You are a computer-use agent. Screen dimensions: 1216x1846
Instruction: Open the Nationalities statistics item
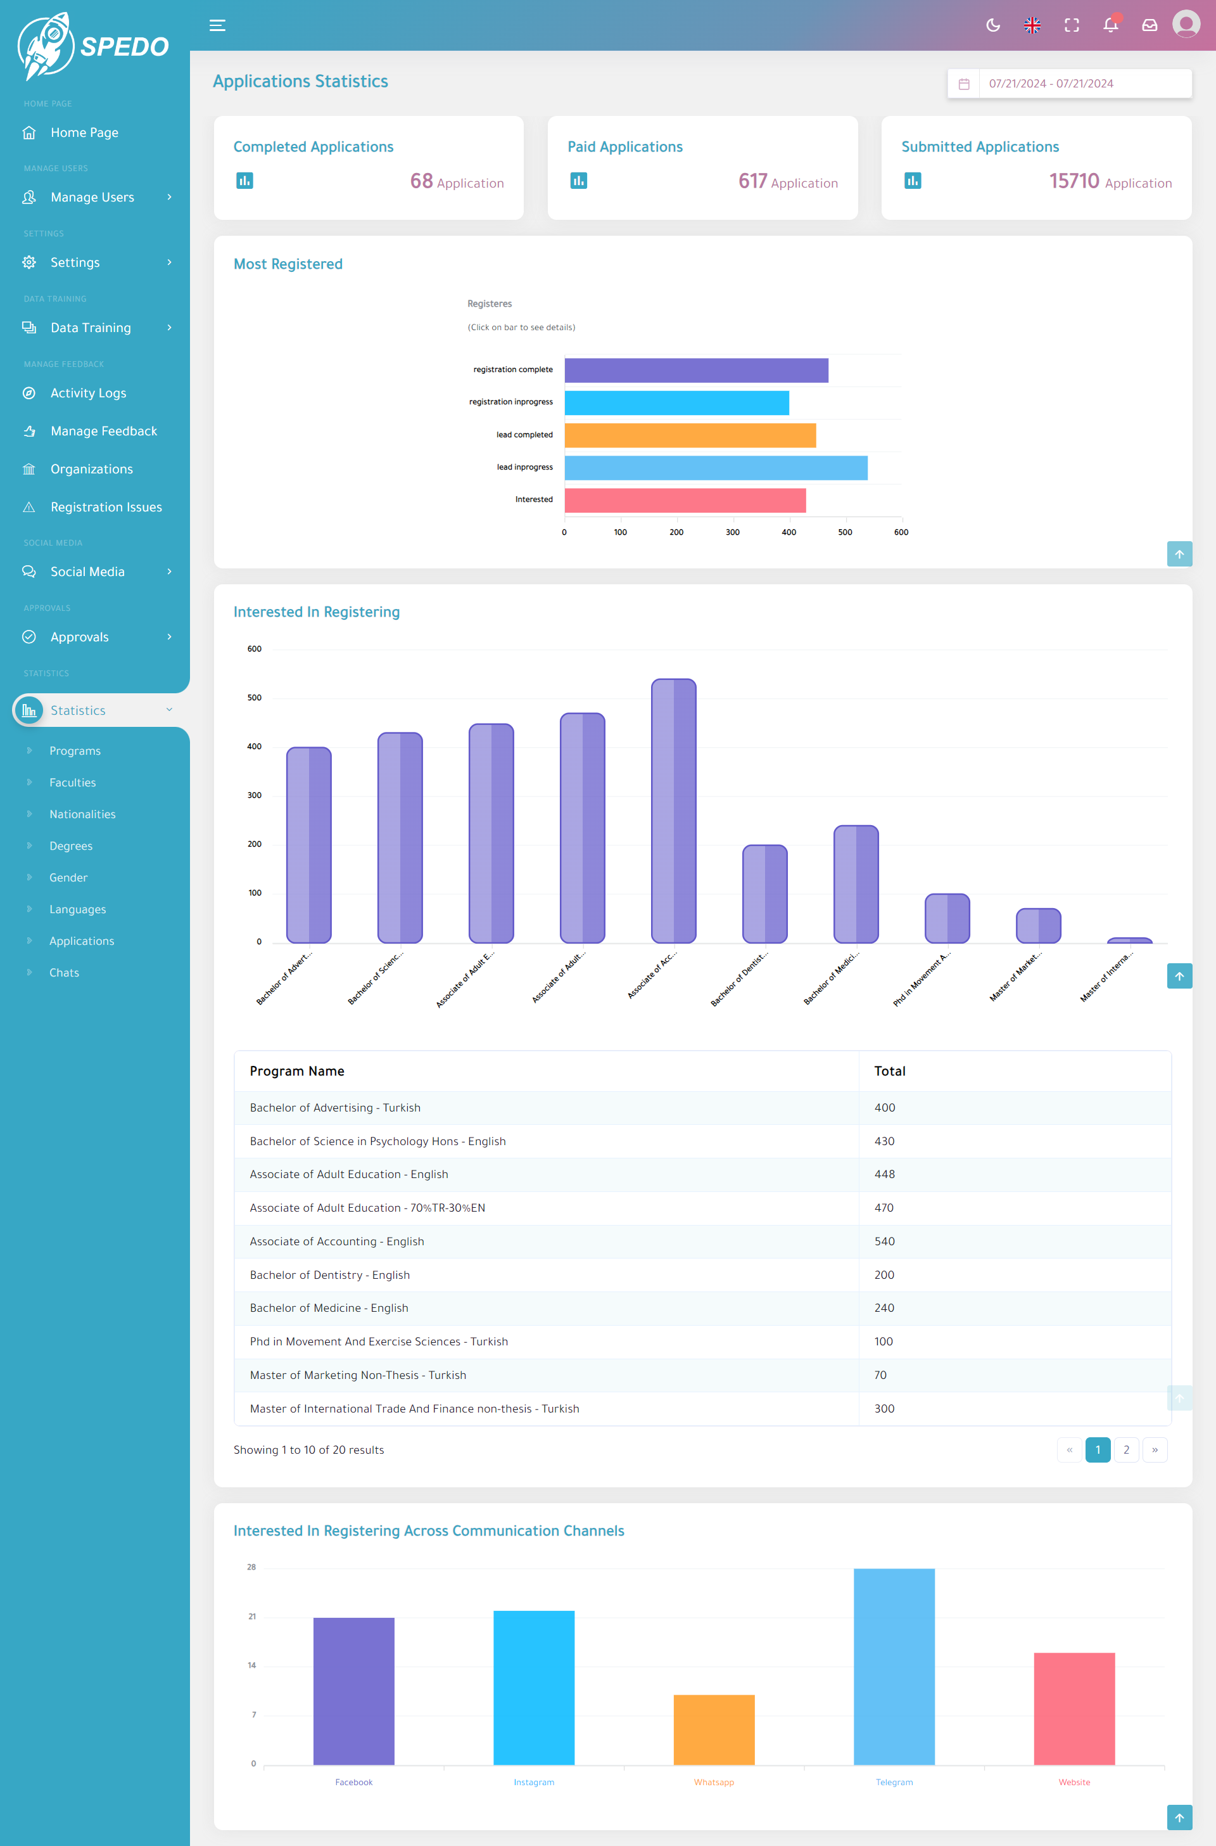[82, 814]
